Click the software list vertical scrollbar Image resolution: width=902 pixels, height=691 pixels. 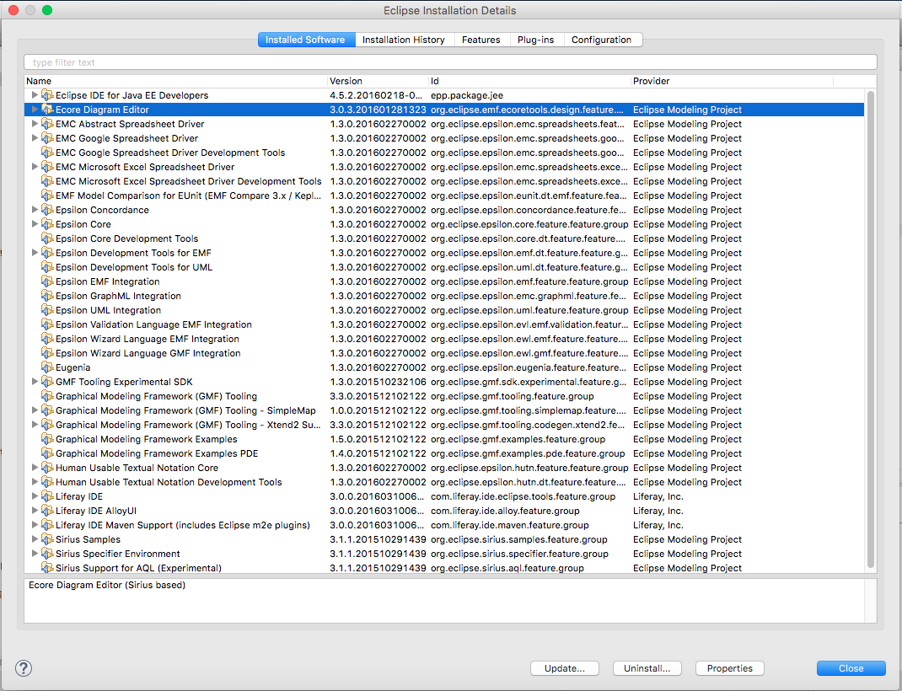870,329
